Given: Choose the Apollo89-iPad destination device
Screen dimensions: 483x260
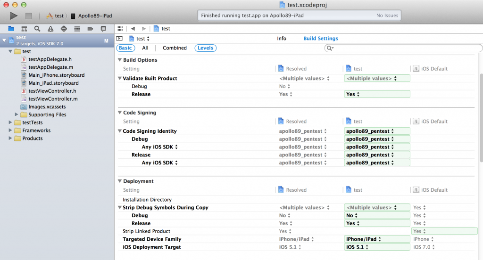Looking at the screenshot, I should pyautogui.click(x=92, y=16).
